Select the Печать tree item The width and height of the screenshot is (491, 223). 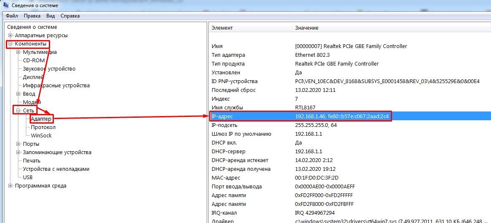pos(32,160)
